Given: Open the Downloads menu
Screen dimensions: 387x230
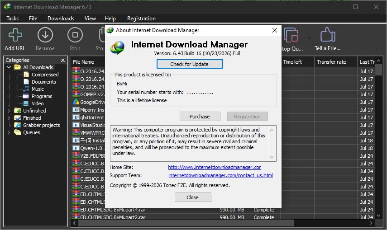Looking at the screenshot, I should pos(61,19).
